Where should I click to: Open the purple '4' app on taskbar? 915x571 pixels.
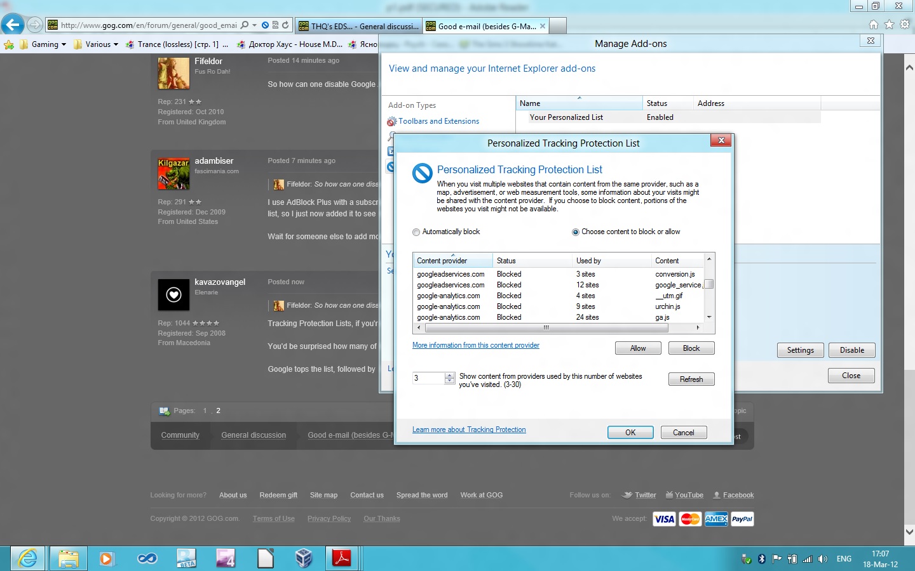point(226,558)
